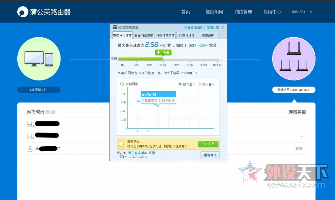The height and width of the screenshot is (200, 335).
Task: Expand the 0031324... account dropdown
Action: [x=302, y=12]
